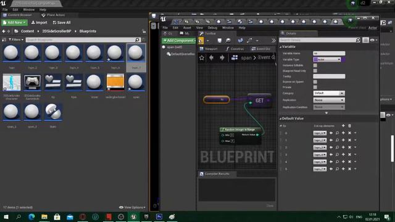This screenshot has width=395, height=222.
Task: Click the Add New button
Action: [x=15, y=23]
